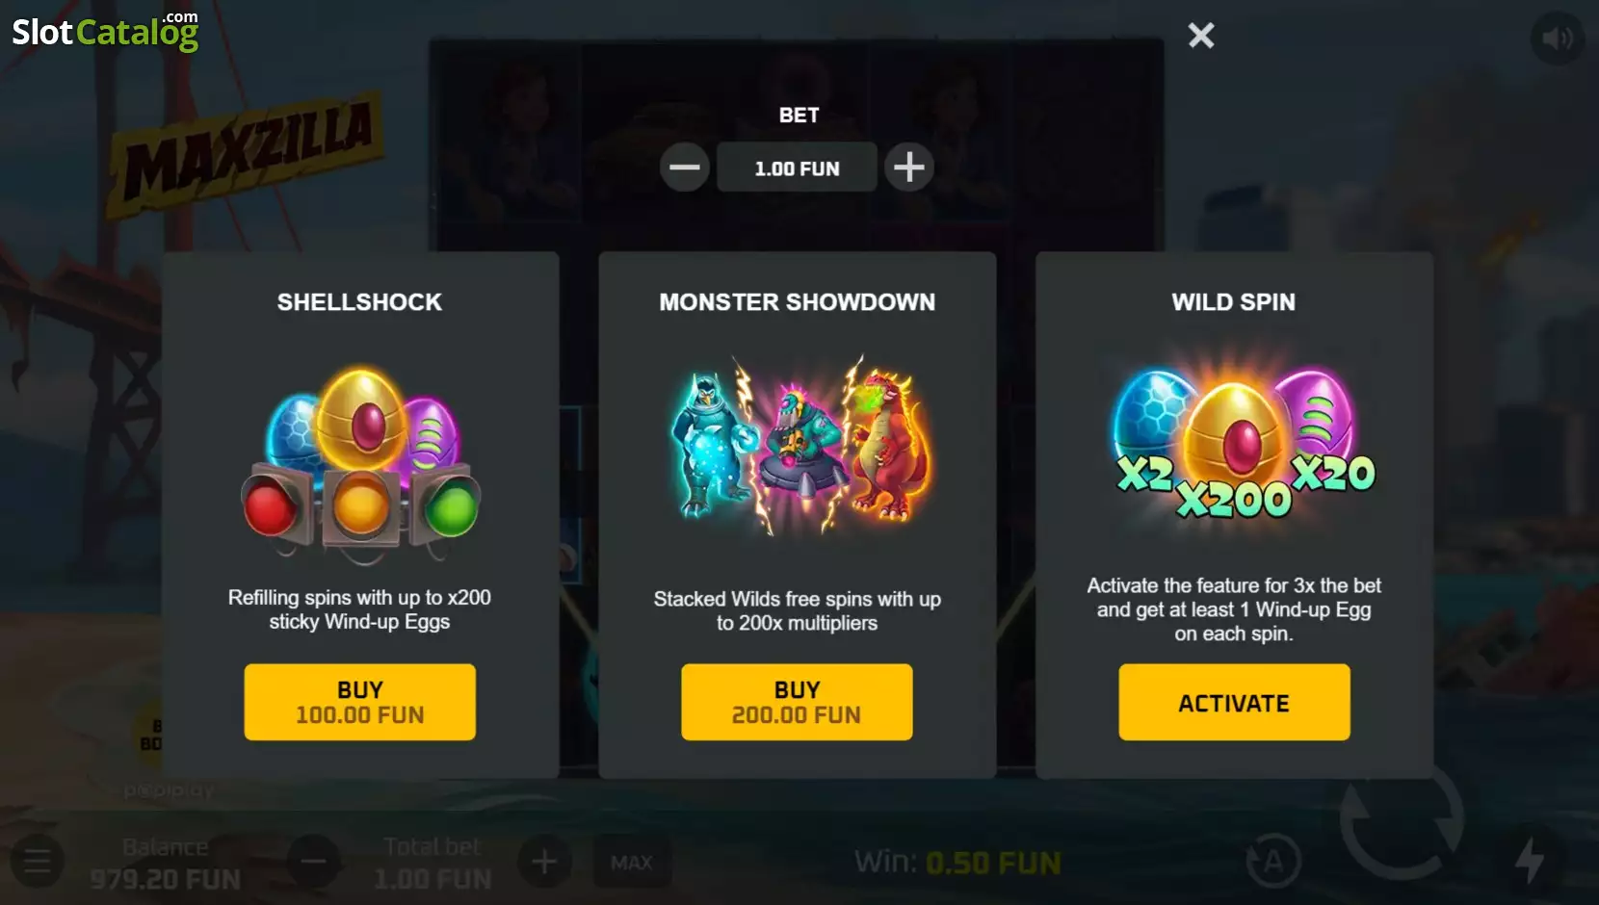Activate the Wild Spin feature
This screenshot has width=1599, height=905.
click(x=1234, y=702)
